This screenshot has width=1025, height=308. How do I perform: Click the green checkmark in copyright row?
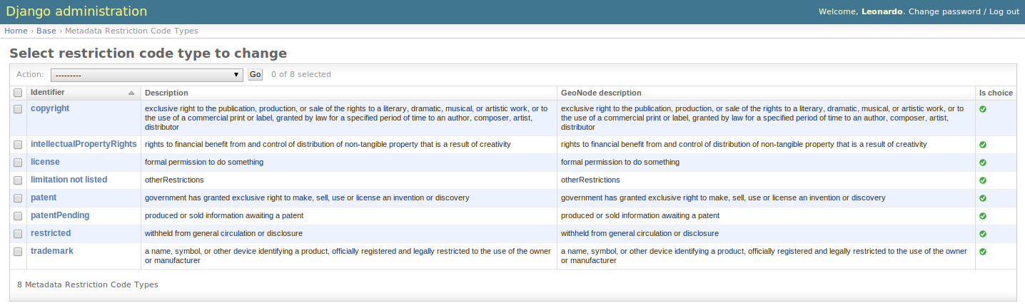pos(983,109)
